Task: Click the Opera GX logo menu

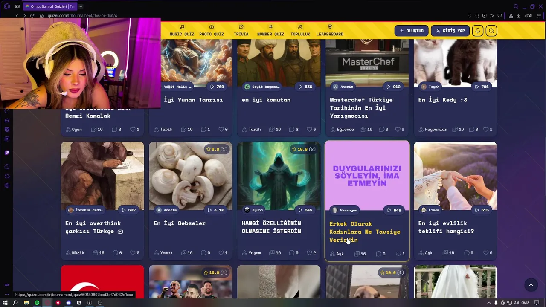Action: (x=7, y=6)
